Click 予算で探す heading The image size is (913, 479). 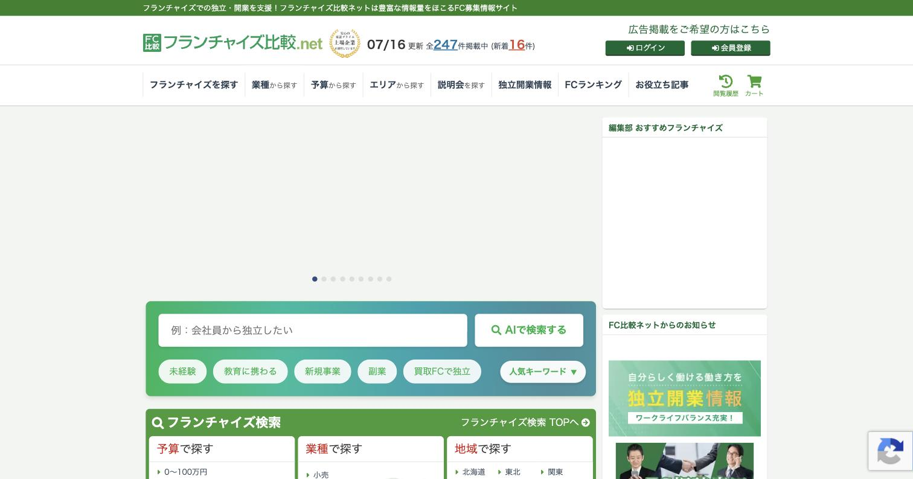pyautogui.click(x=185, y=449)
